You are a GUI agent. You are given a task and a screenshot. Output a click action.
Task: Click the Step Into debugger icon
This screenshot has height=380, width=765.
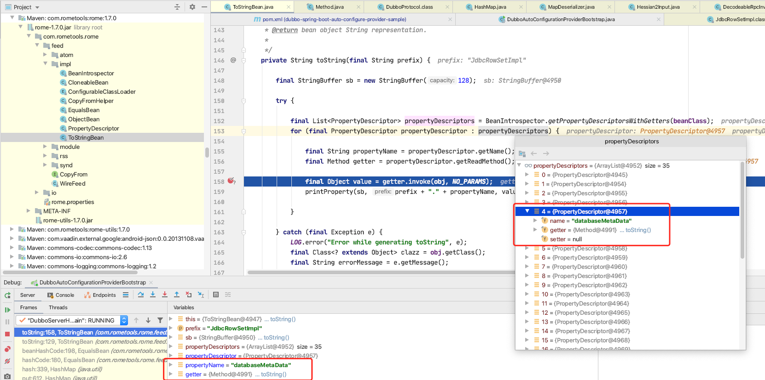click(x=153, y=295)
